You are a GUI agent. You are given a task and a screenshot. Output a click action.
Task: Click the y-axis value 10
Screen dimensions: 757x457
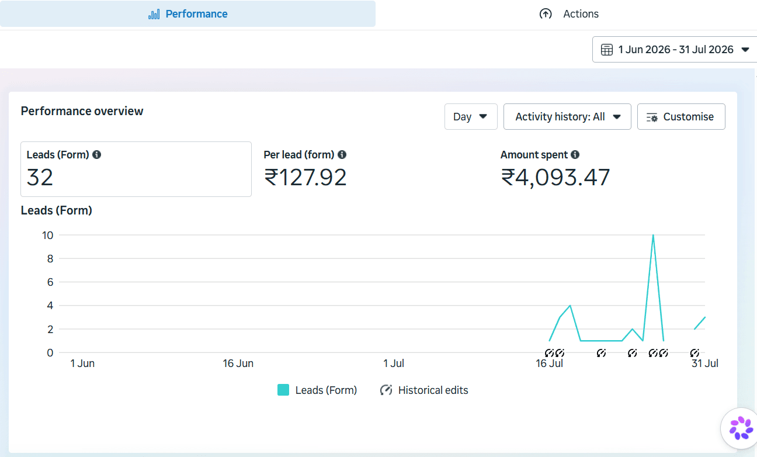point(47,235)
